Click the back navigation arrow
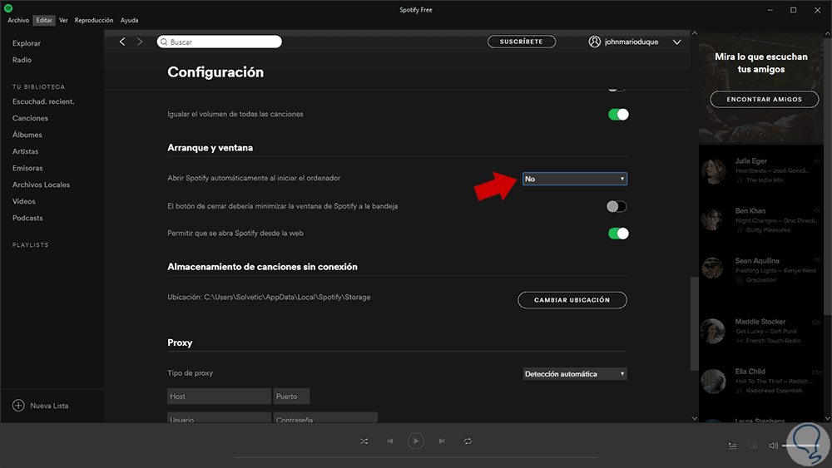 [122, 42]
